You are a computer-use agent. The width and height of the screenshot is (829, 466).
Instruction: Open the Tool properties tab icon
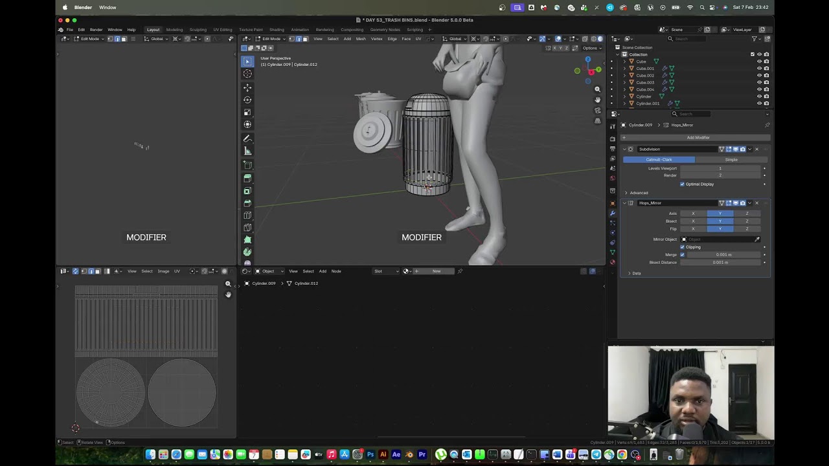pyautogui.click(x=613, y=126)
